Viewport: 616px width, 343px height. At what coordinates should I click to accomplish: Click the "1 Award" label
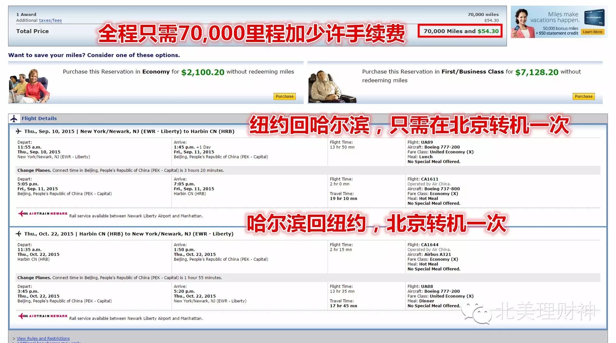pos(26,15)
